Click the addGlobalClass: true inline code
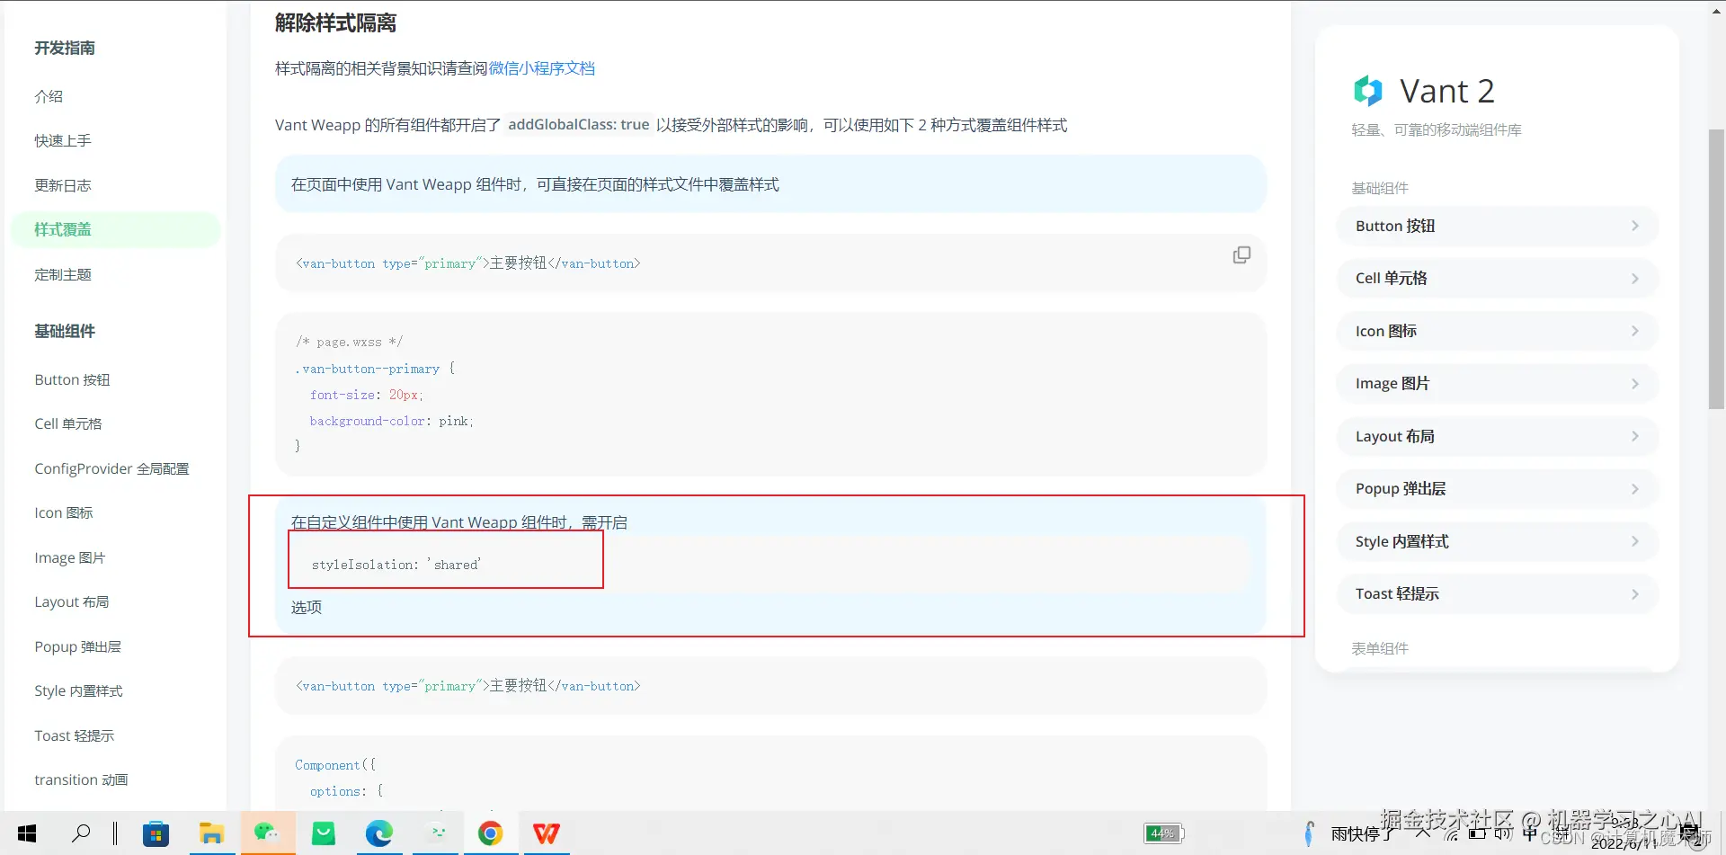 pyautogui.click(x=579, y=125)
